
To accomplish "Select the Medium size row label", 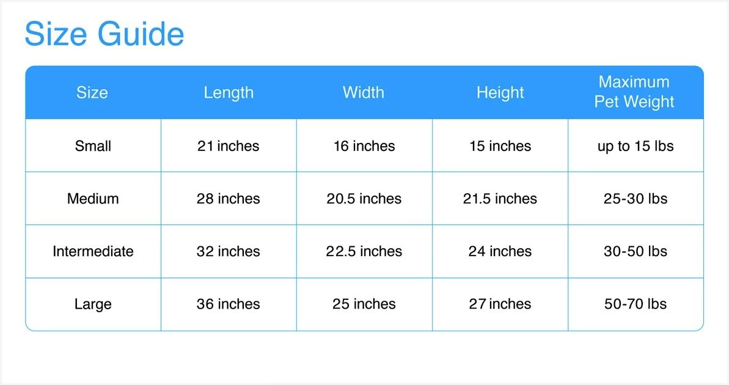I will pos(93,199).
